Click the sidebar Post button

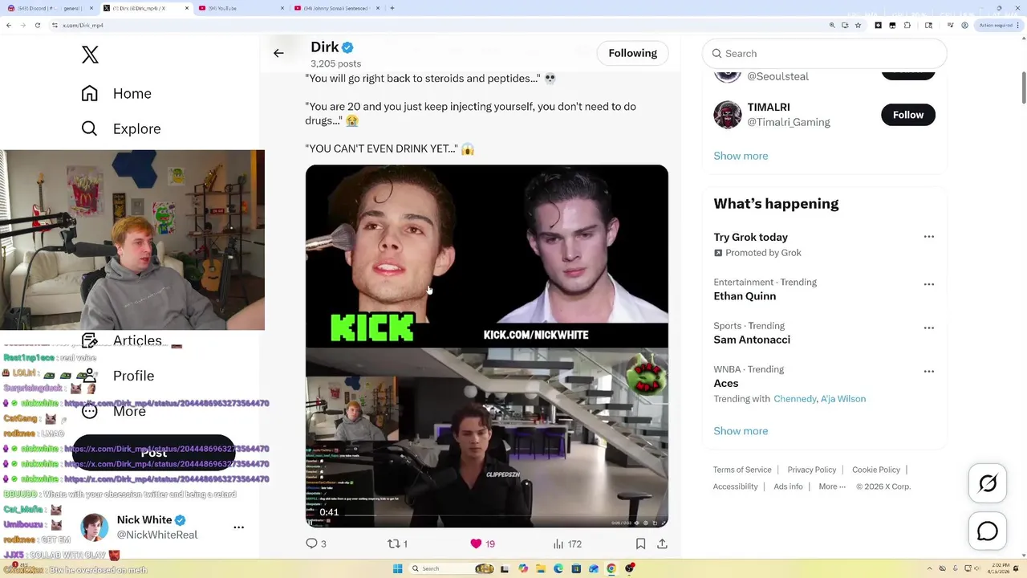coord(154,453)
